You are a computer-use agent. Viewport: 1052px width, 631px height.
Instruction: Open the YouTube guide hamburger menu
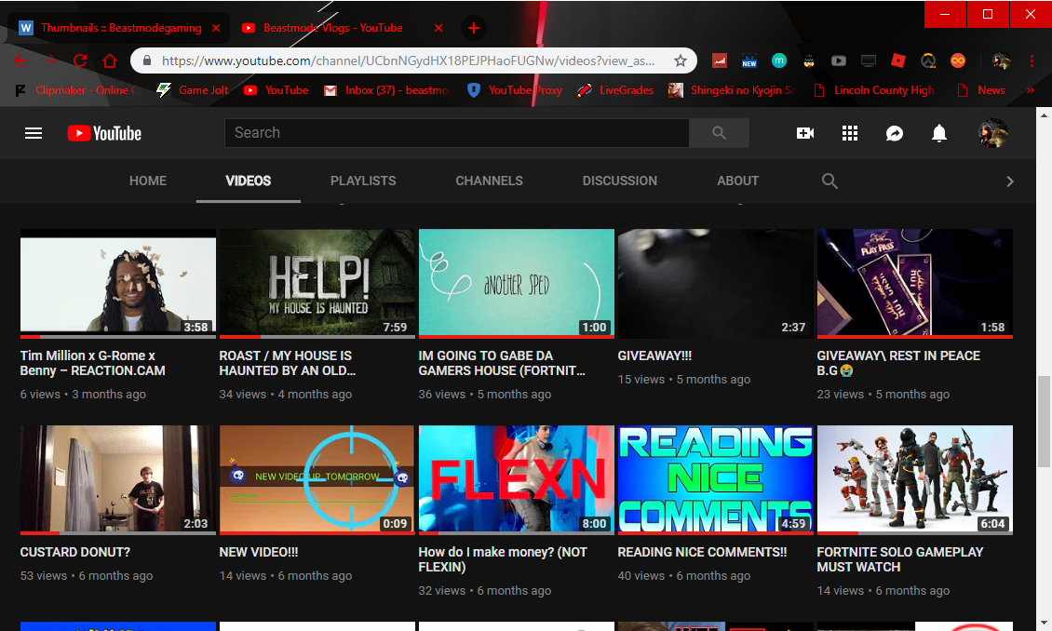[34, 133]
